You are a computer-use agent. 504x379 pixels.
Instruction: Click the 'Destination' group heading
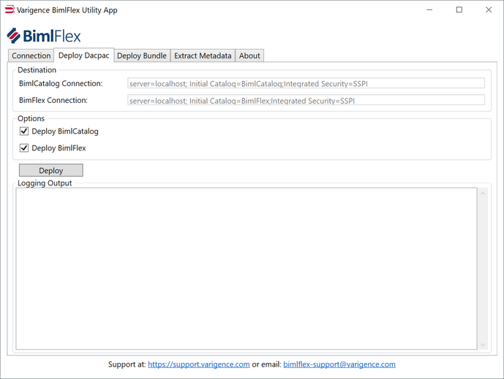tap(37, 70)
